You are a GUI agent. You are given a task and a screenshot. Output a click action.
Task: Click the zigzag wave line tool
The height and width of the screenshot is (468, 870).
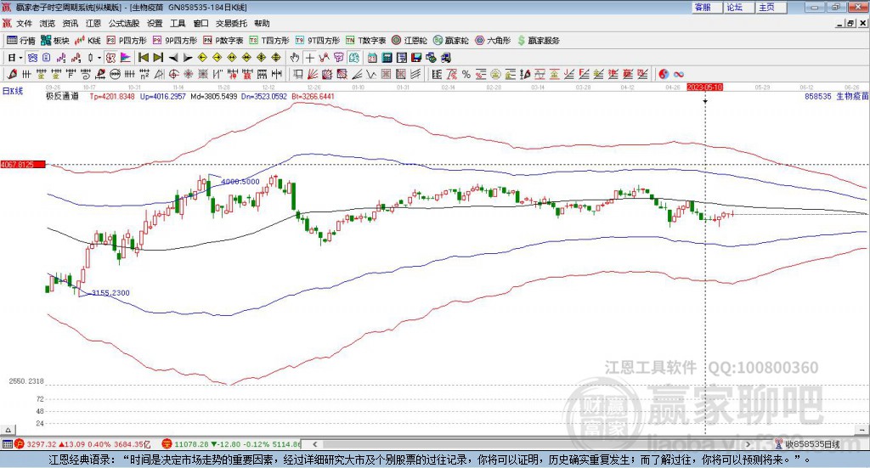coord(371,74)
